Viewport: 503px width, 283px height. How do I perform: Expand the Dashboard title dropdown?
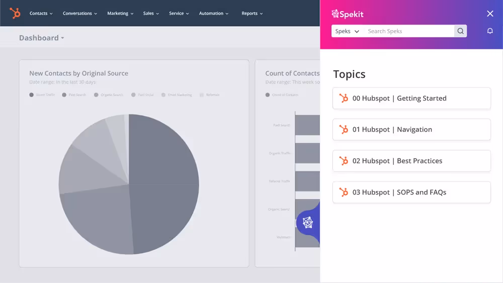41,38
